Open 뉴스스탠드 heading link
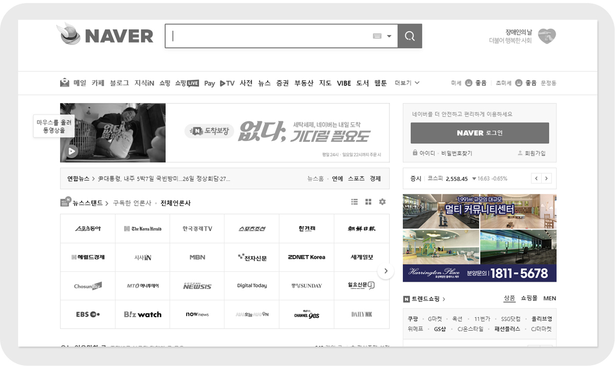The height and width of the screenshot is (371, 615). [x=85, y=203]
